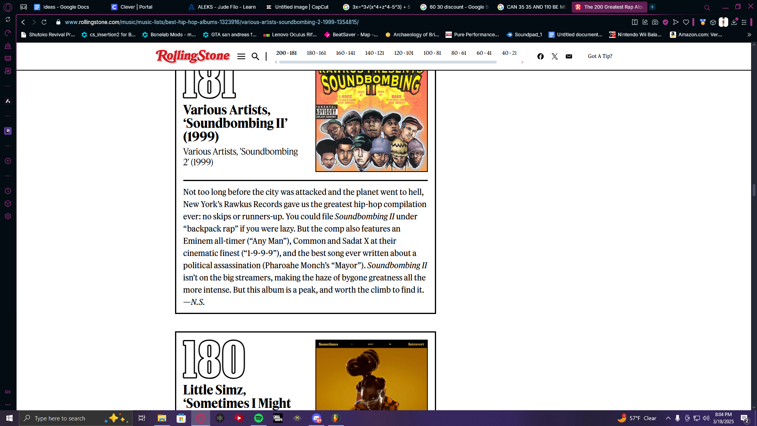Open Amazon.com bookmark
Image resolution: width=757 pixels, height=426 pixels.
click(x=696, y=35)
